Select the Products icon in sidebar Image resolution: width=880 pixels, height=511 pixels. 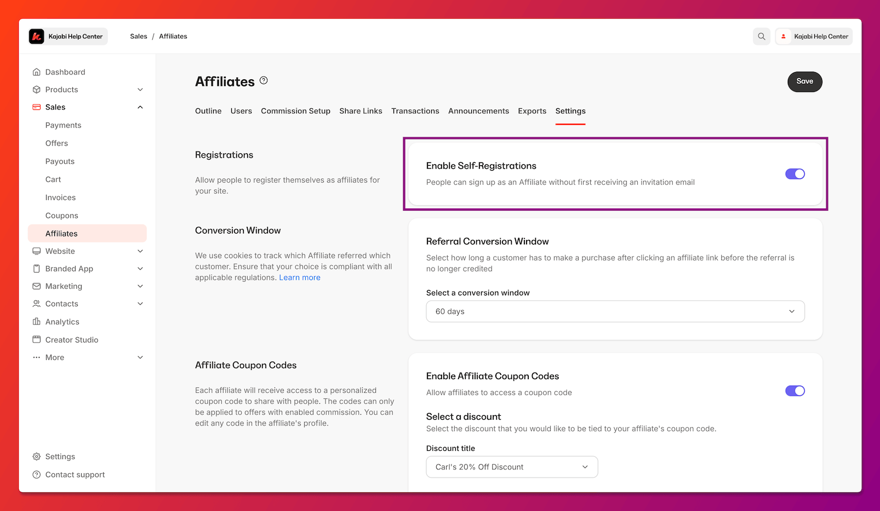coord(36,89)
